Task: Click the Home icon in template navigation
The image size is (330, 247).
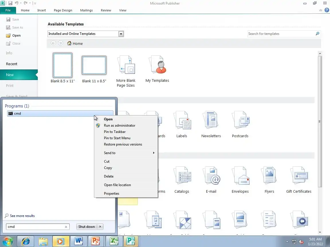Action: 69,43
